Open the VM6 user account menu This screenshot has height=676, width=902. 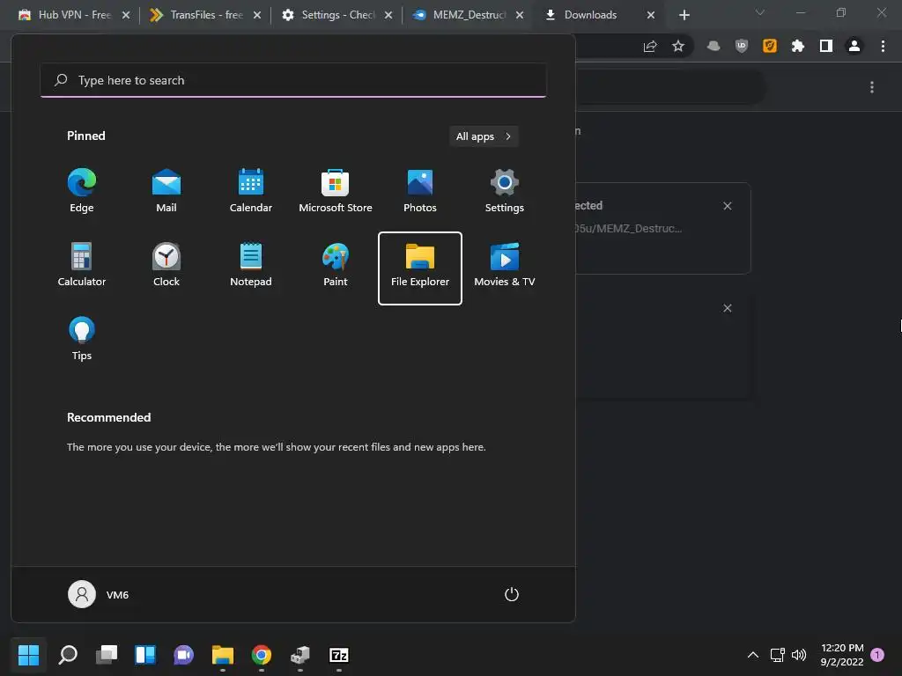pos(99,594)
